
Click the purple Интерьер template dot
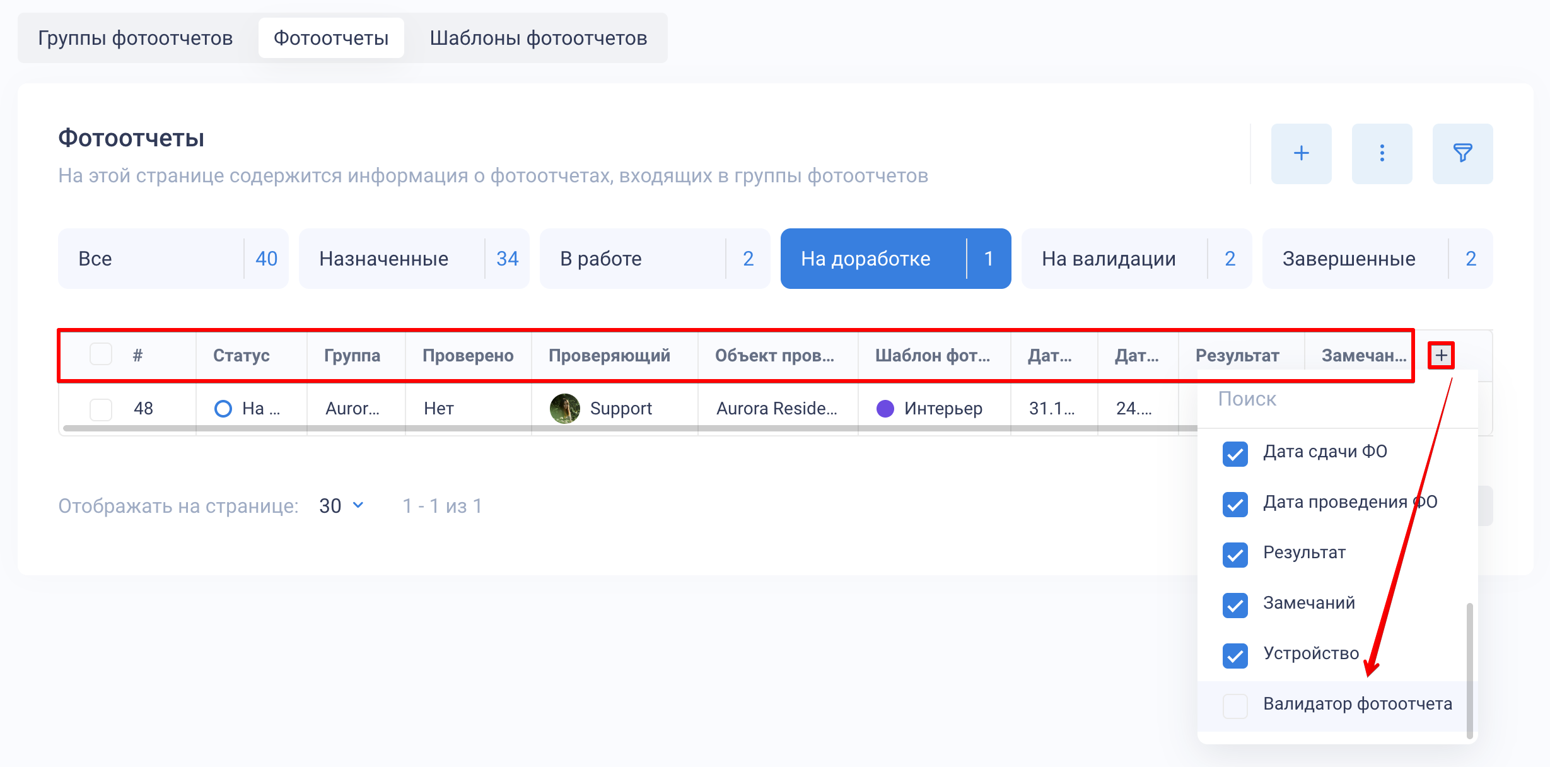tap(885, 409)
